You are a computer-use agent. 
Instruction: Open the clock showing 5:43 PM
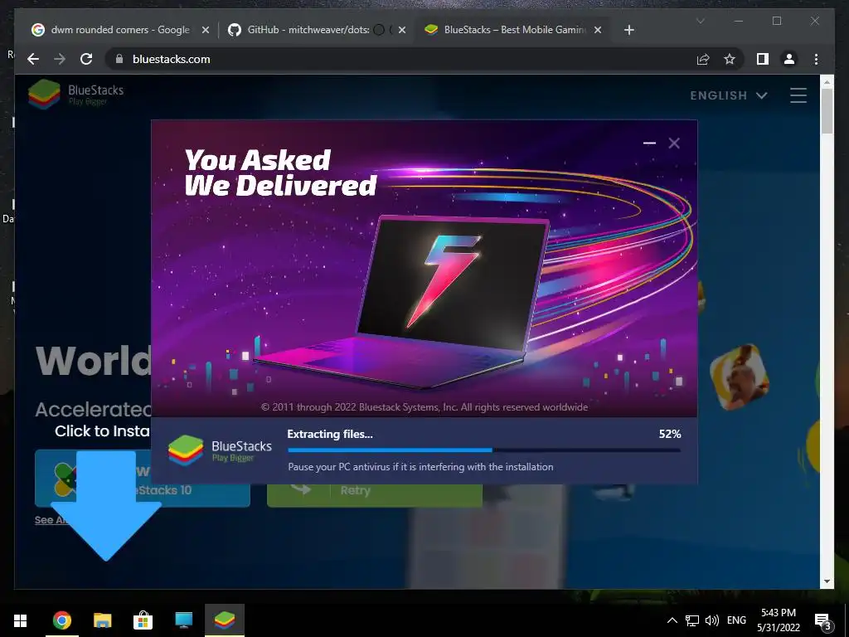(779, 620)
